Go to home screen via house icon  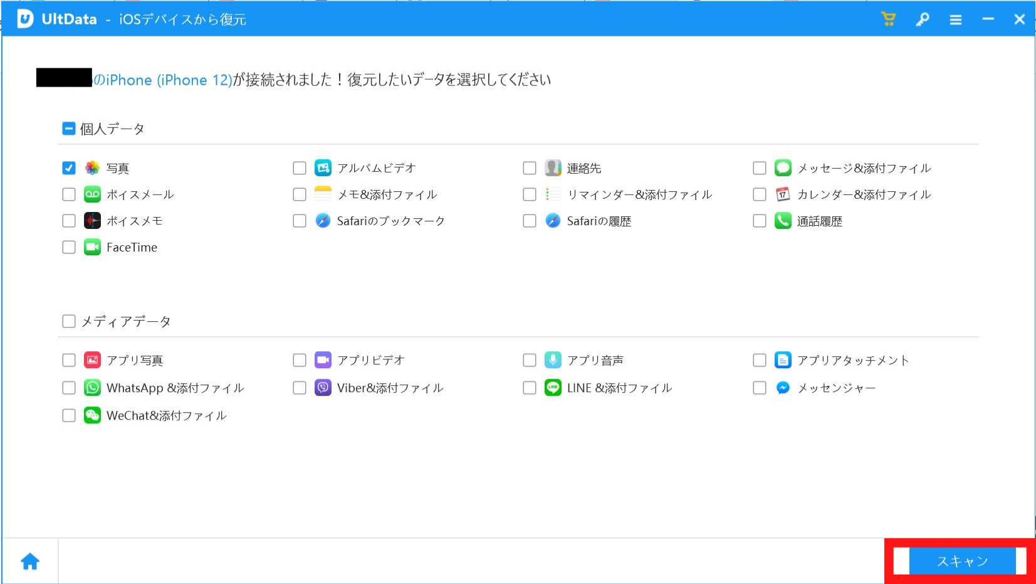(x=30, y=561)
